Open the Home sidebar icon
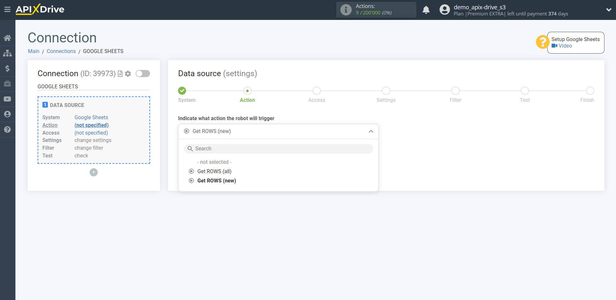 pyautogui.click(x=7, y=38)
